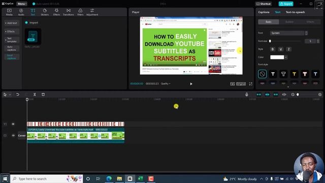
Task: Select Local captions in the sidebar
Action: click(12, 57)
